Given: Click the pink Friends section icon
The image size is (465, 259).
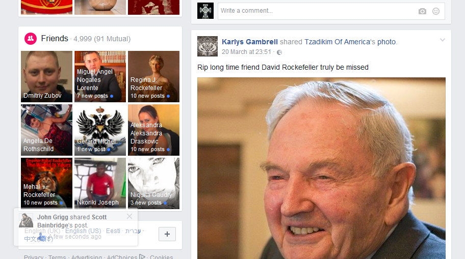Looking at the screenshot, I should 31,39.
